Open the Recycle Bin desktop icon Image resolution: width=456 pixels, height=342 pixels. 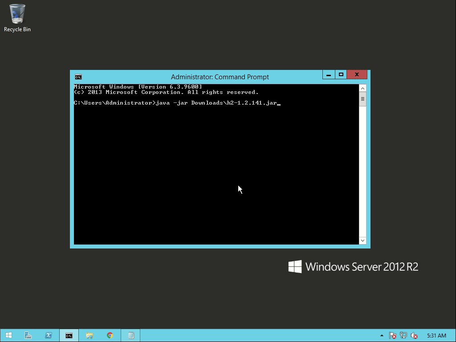coord(17,17)
